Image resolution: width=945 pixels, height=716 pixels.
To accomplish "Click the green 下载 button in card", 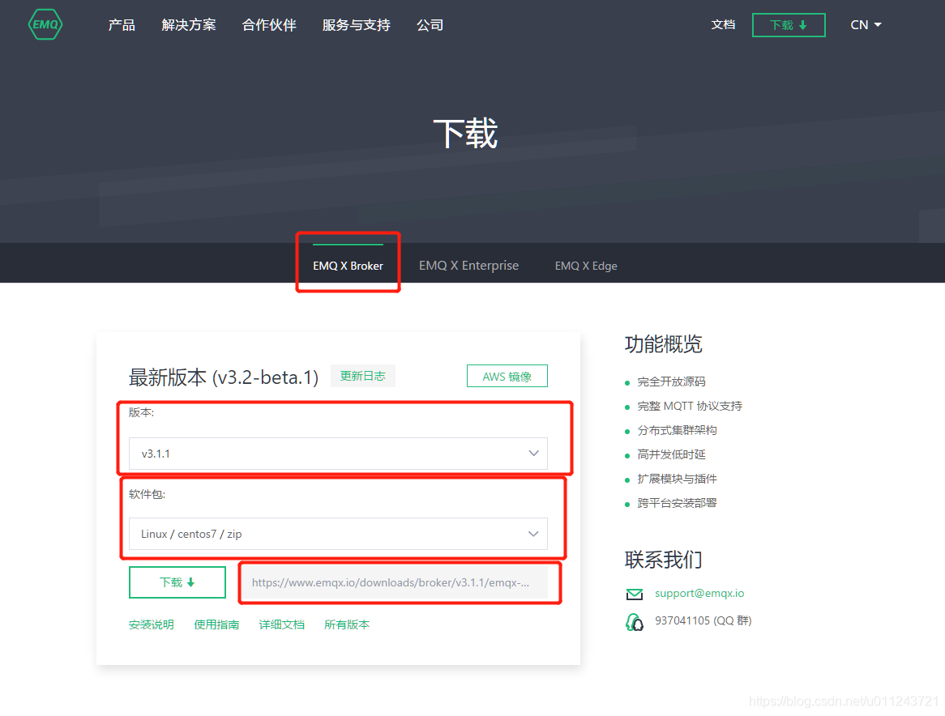I will click(x=177, y=582).
